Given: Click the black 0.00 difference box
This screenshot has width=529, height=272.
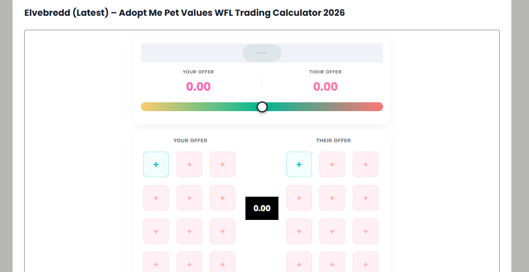Looking at the screenshot, I should [x=262, y=208].
